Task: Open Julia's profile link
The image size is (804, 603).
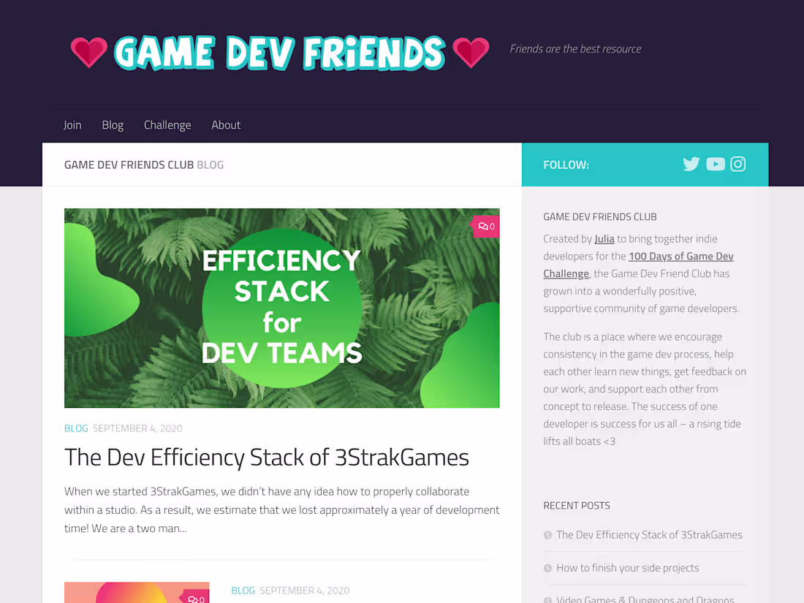Action: tap(604, 238)
